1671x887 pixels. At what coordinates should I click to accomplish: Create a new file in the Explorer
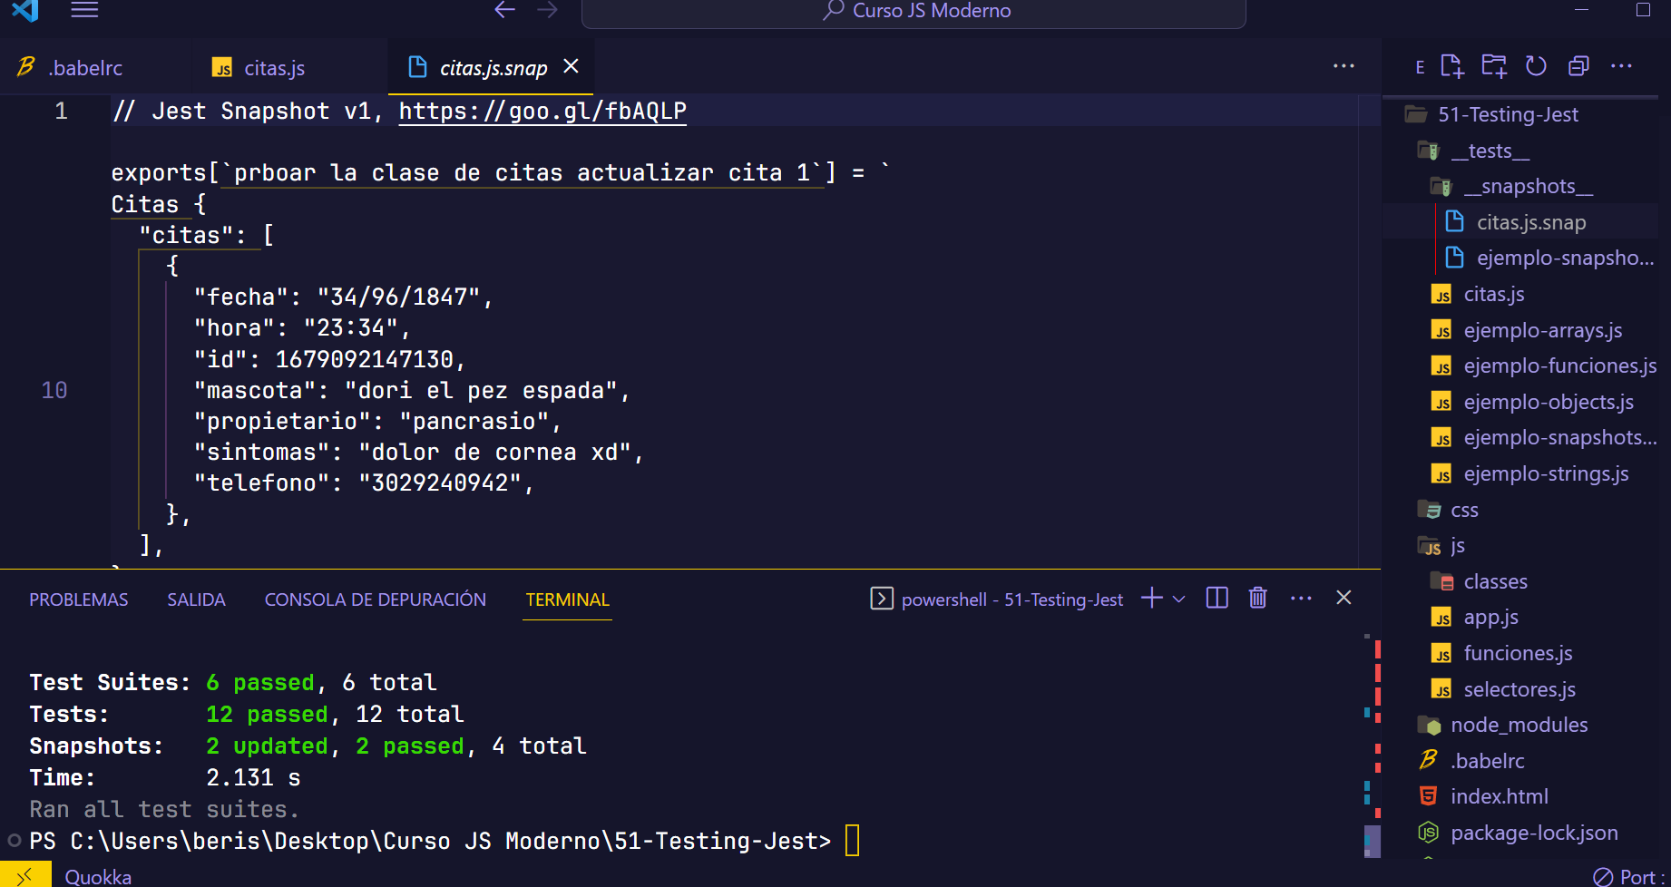pos(1452,65)
